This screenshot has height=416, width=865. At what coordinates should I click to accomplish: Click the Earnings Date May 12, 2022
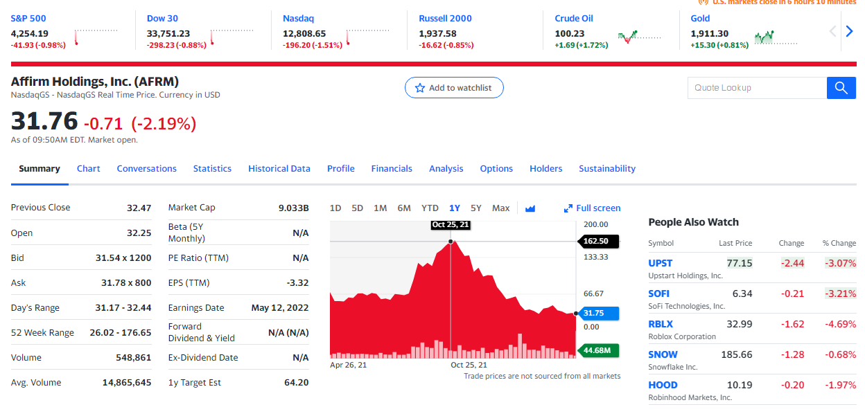click(280, 308)
